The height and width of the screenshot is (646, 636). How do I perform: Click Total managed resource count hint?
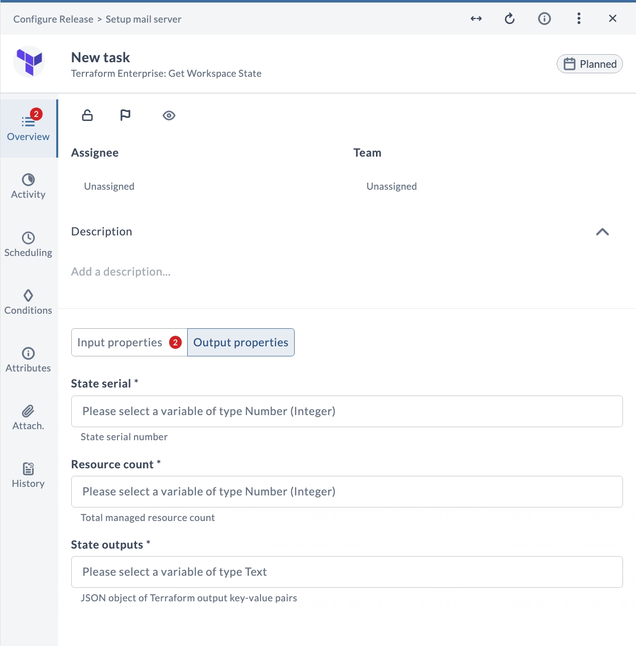[148, 518]
